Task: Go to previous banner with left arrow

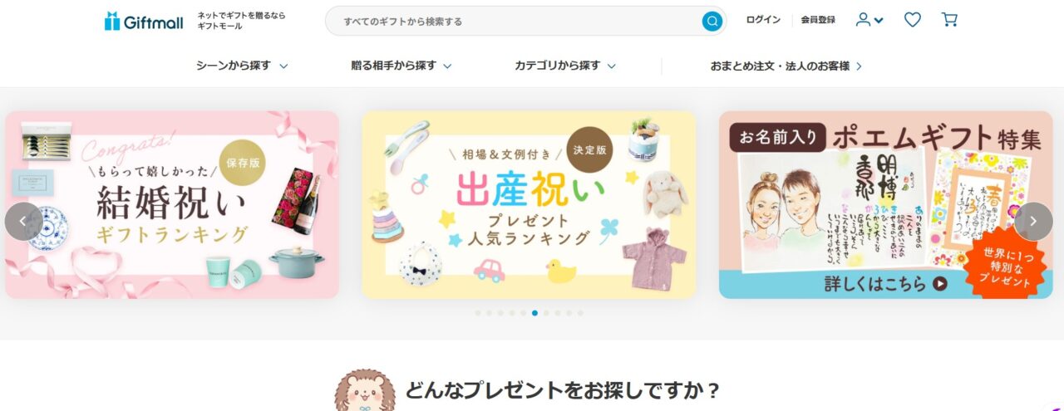Action: click(23, 222)
